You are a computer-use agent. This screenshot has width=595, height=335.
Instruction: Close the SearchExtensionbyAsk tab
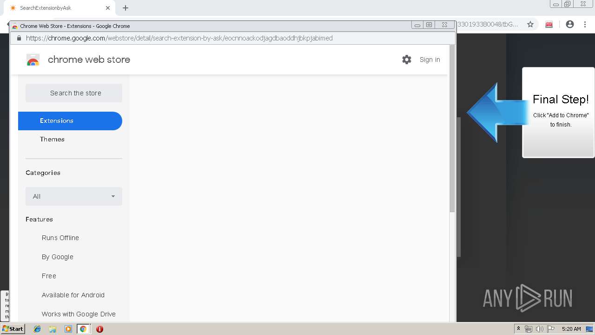(108, 8)
